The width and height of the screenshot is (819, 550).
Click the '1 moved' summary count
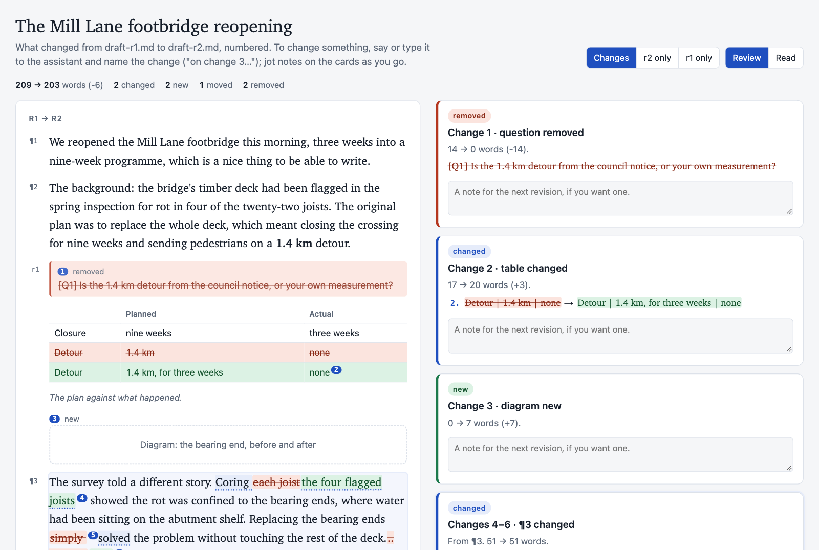[x=216, y=85]
